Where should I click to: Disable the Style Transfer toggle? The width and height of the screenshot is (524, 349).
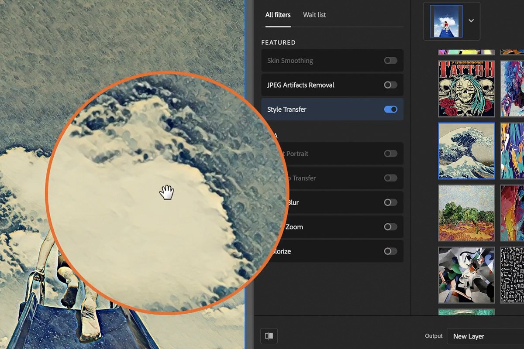390,109
